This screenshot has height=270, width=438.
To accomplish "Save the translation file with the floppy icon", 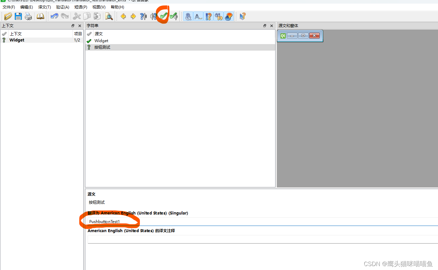I will 18,16.
